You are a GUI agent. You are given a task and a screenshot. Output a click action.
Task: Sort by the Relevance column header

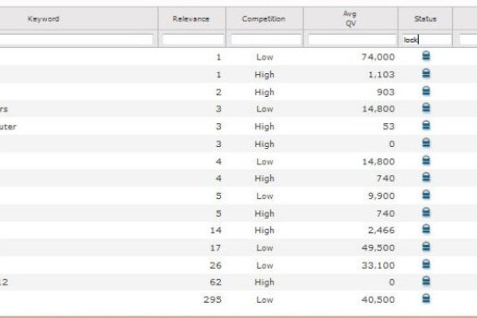click(x=192, y=18)
